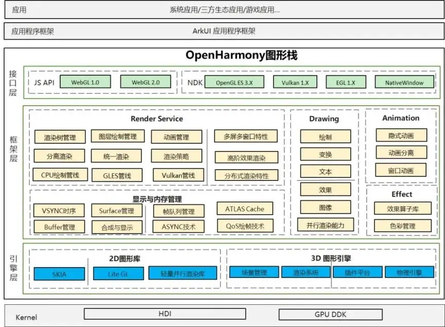
Task: Click the 效果 block under Drawing
Action: click(326, 189)
